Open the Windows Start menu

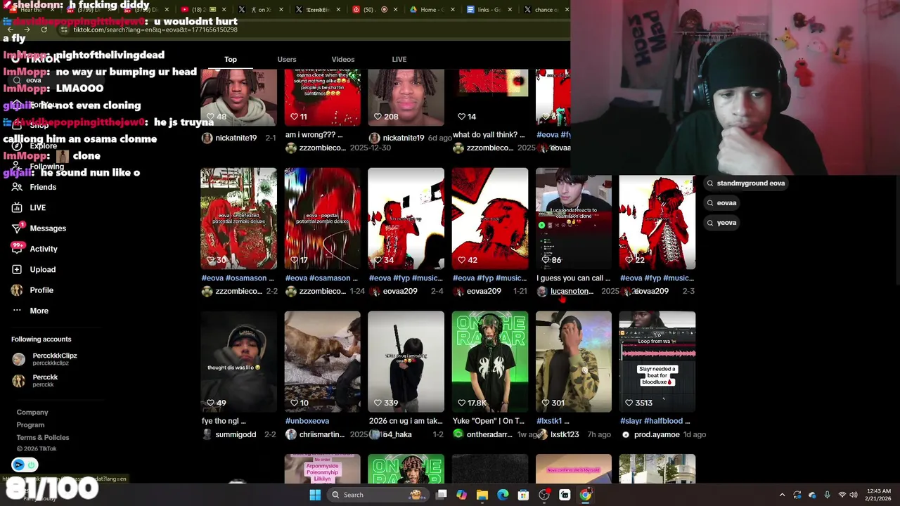tap(315, 495)
